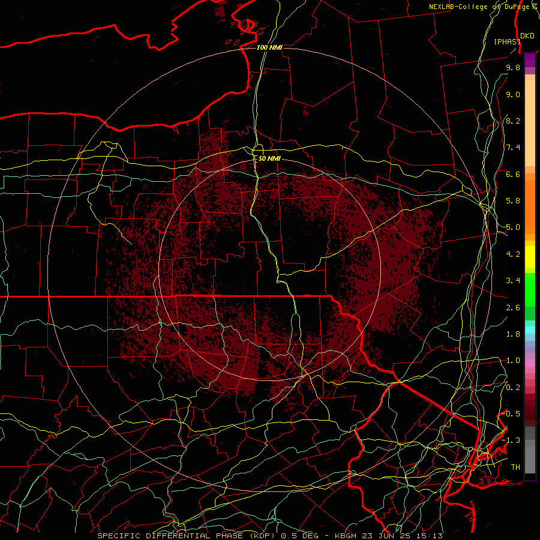
Task: Pick the pale orange segment of color scale
Action: [530, 123]
